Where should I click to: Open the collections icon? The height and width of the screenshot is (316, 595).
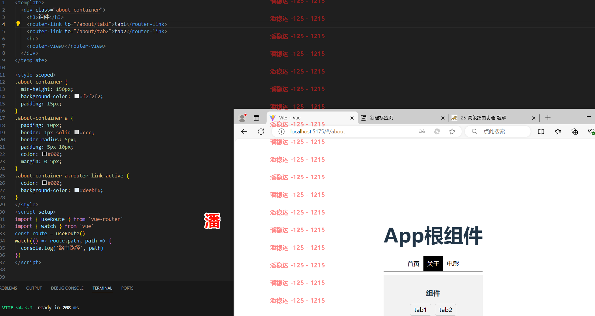[575, 132]
